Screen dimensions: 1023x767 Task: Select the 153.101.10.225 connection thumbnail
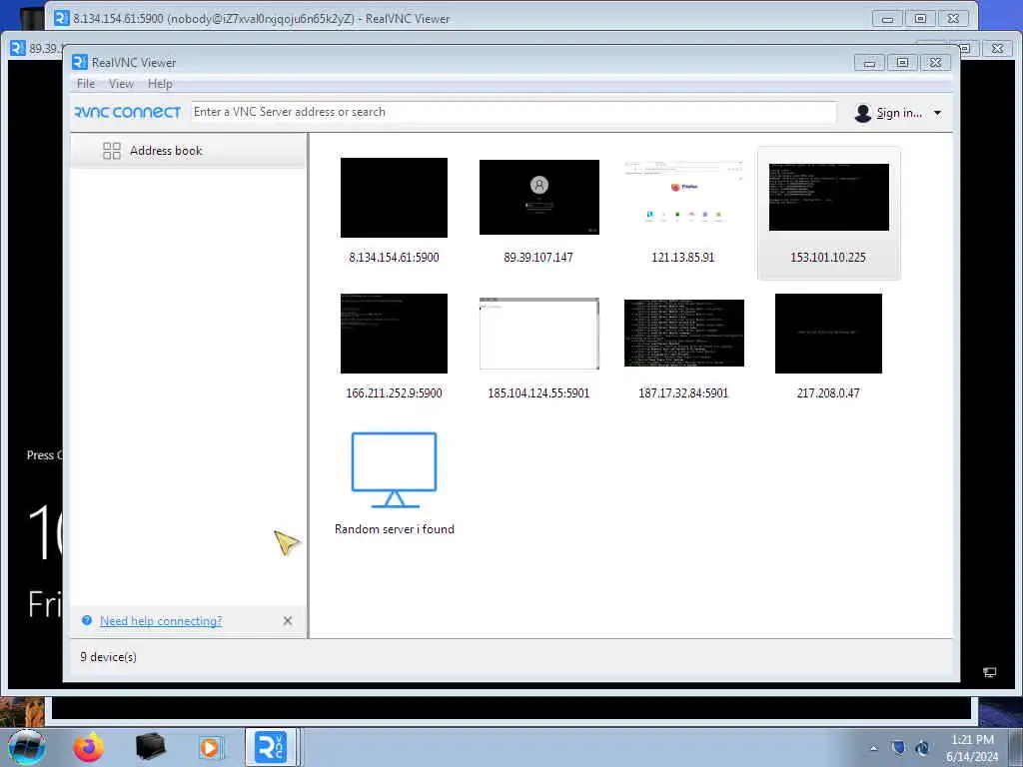tap(828, 197)
